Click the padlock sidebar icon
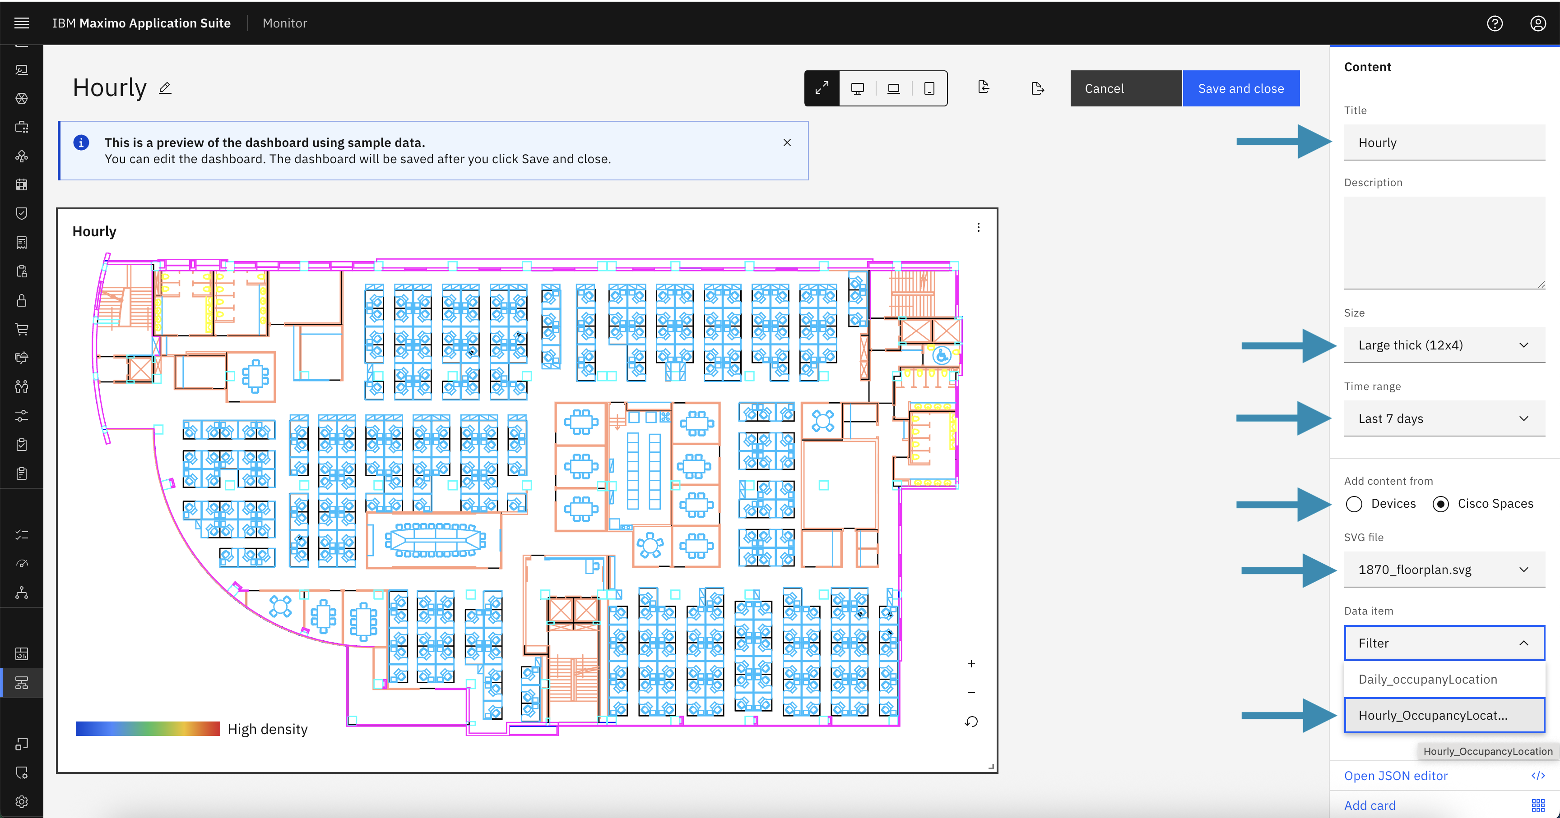Image resolution: width=1560 pixels, height=818 pixels. point(22,300)
